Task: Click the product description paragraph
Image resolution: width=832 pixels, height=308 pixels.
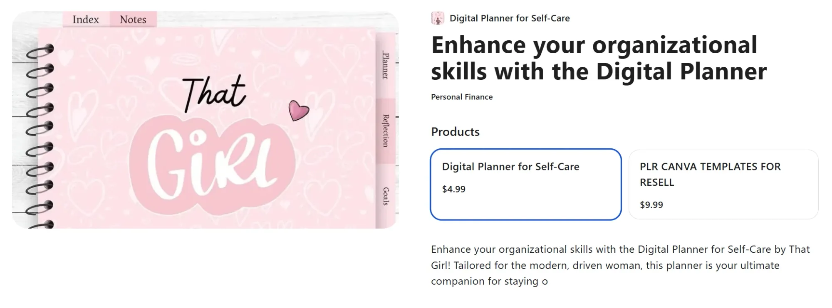Action: coord(620,265)
